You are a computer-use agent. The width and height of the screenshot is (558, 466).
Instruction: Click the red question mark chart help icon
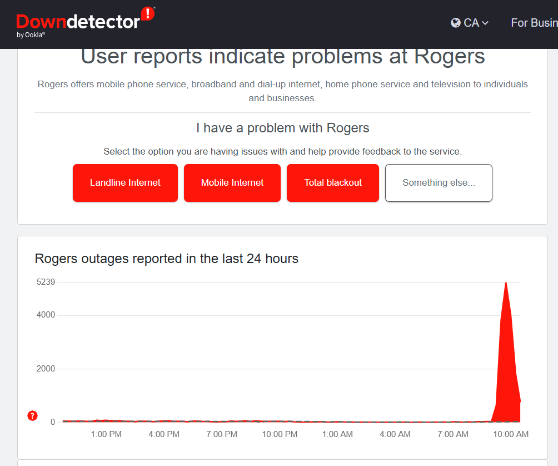[x=32, y=415]
